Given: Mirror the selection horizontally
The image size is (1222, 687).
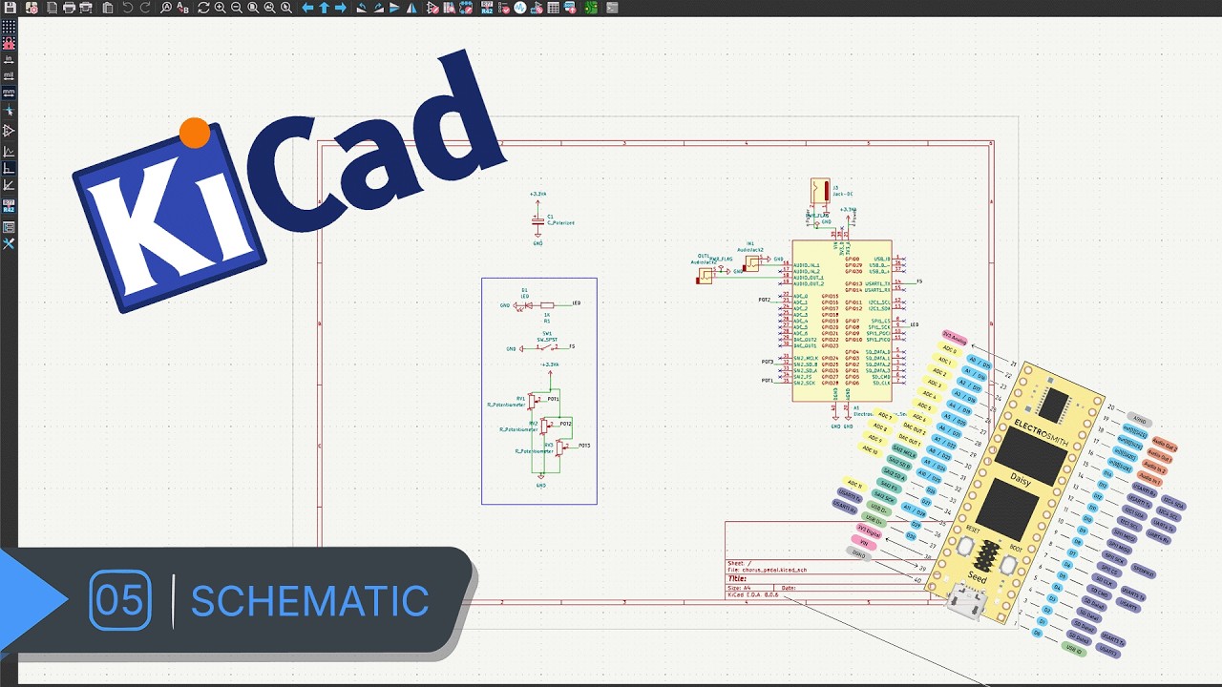Looking at the screenshot, I should pyautogui.click(x=411, y=8).
